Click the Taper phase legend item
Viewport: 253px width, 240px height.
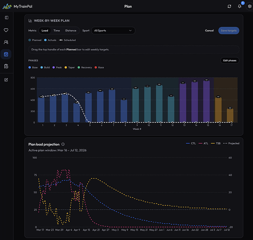tap(70, 67)
